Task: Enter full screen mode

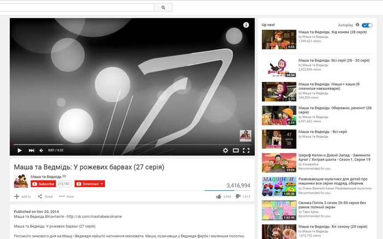Action: click(246, 150)
